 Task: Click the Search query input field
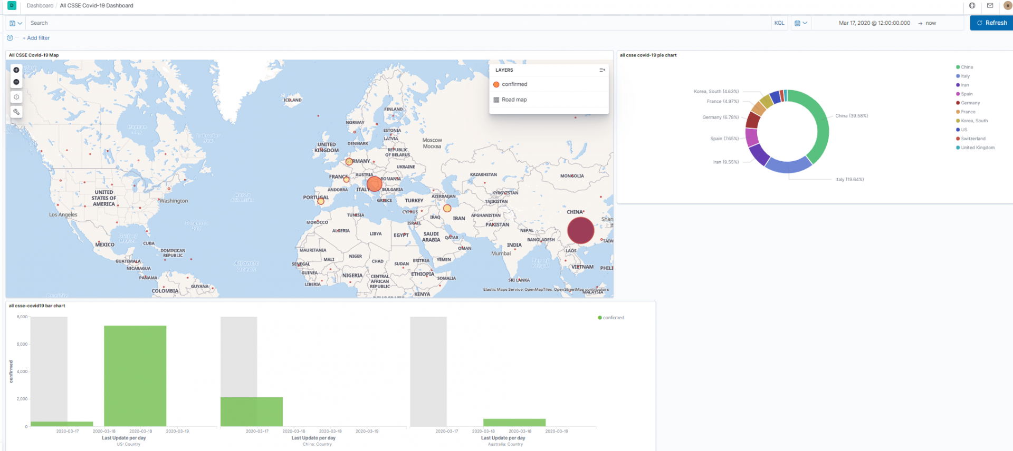tap(398, 23)
